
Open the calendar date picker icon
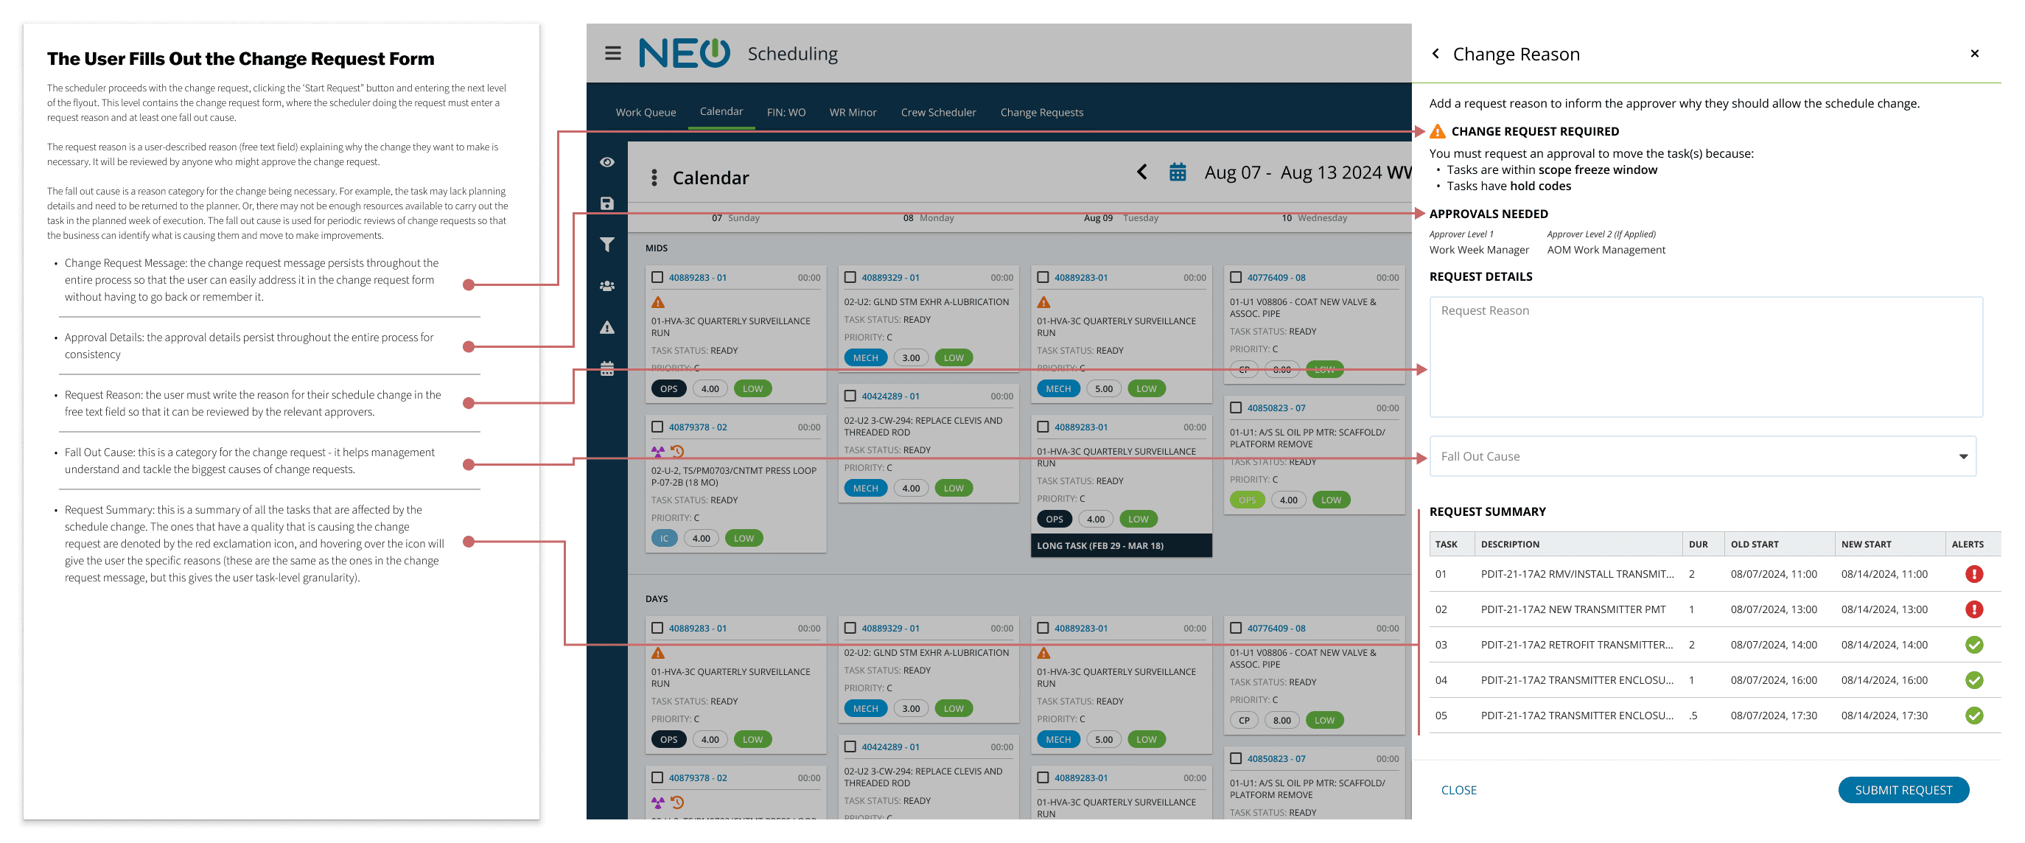tap(1177, 172)
